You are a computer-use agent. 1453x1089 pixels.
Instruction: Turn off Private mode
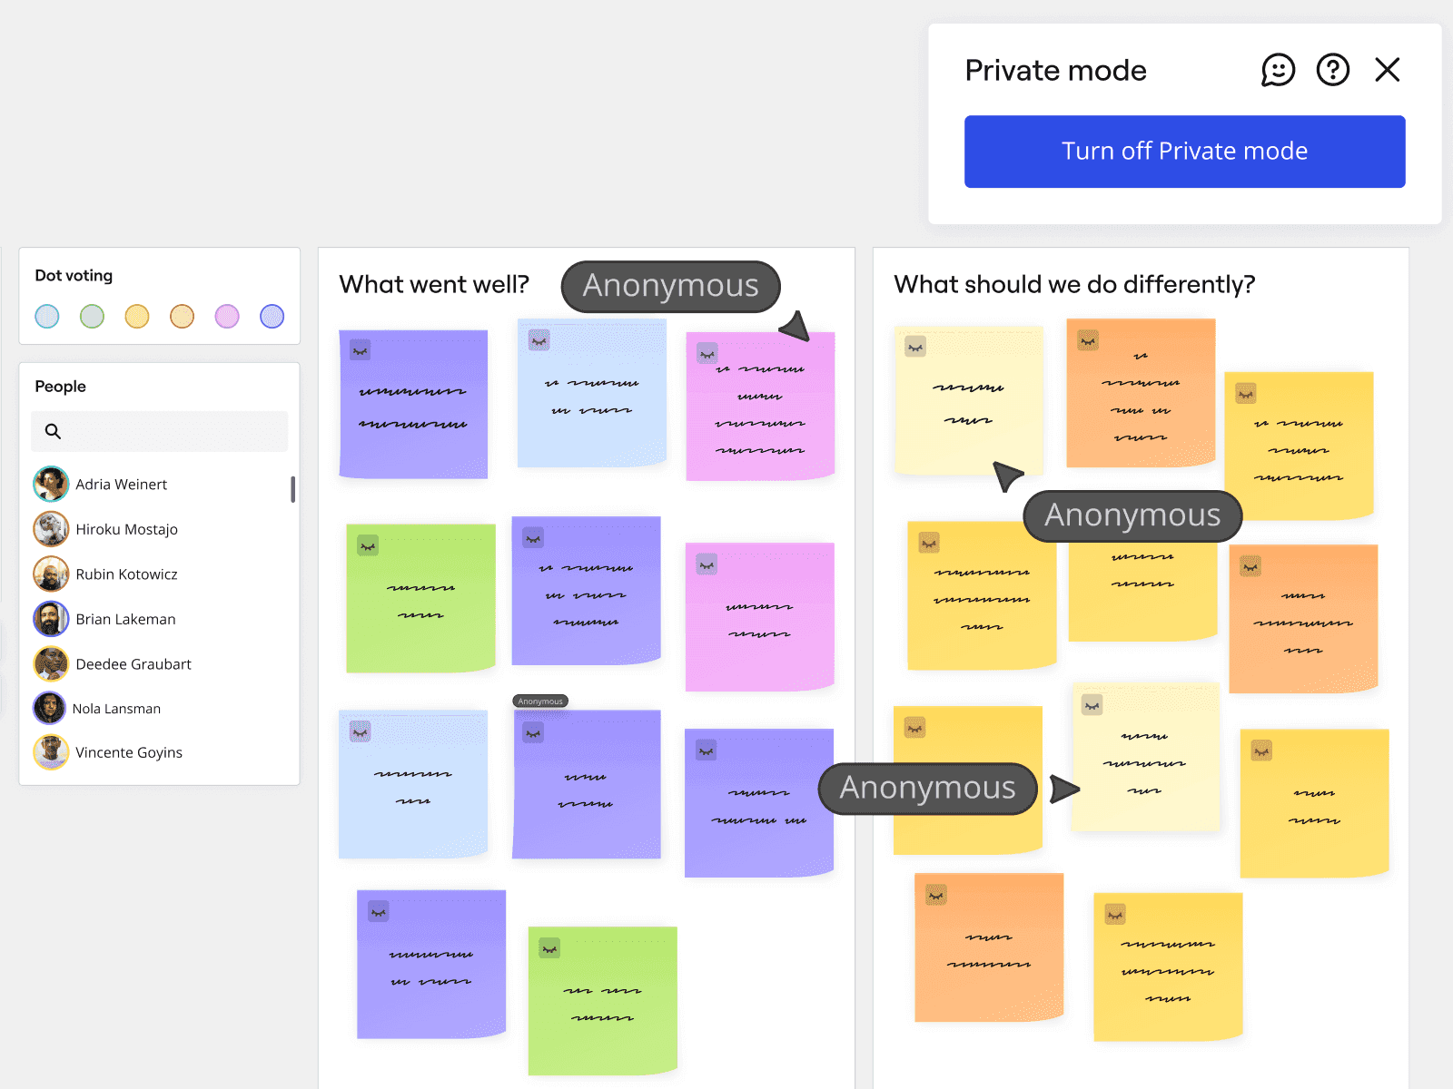pos(1184,152)
